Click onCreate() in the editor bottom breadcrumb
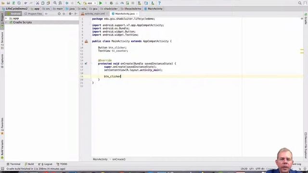 point(119,159)
